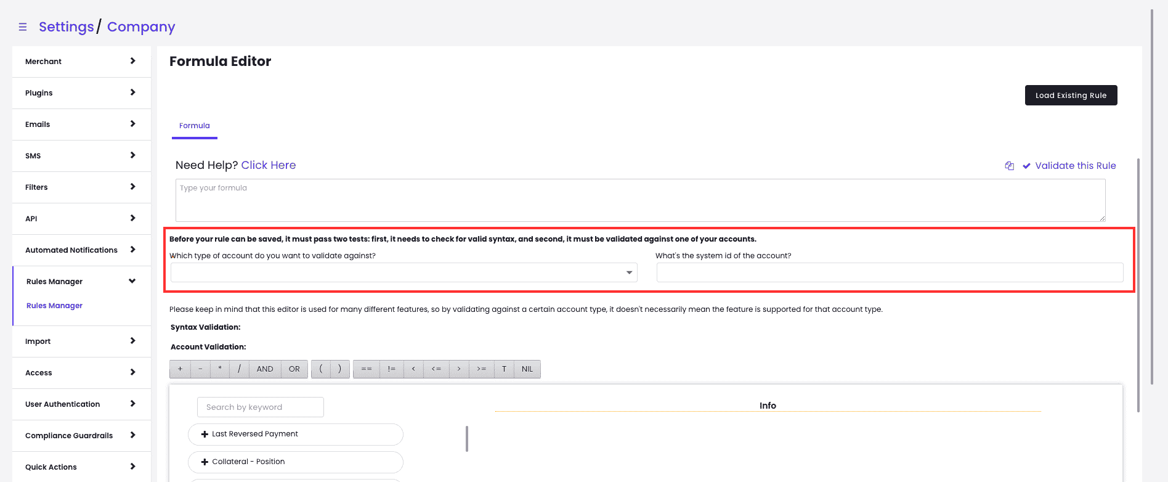Click the Account Validation label

208,347
